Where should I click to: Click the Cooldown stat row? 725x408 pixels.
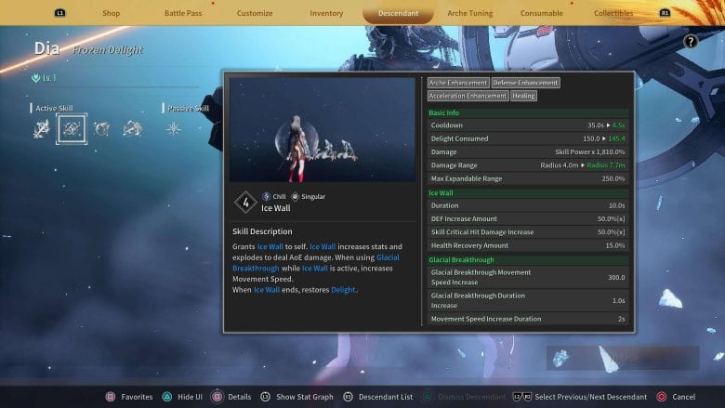tap(528, 125)
